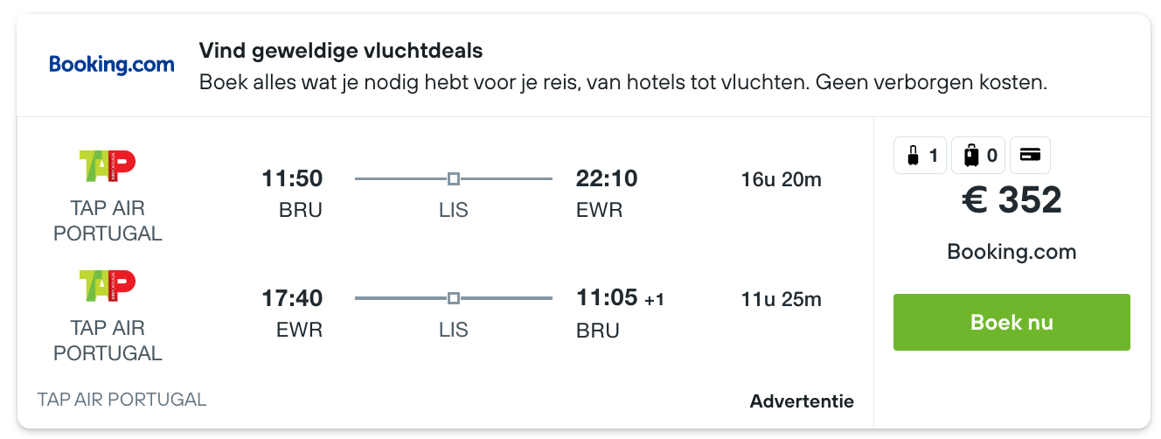Click the green Boek nu button
Screen dimensions: 1161x439
[1012, 323]
